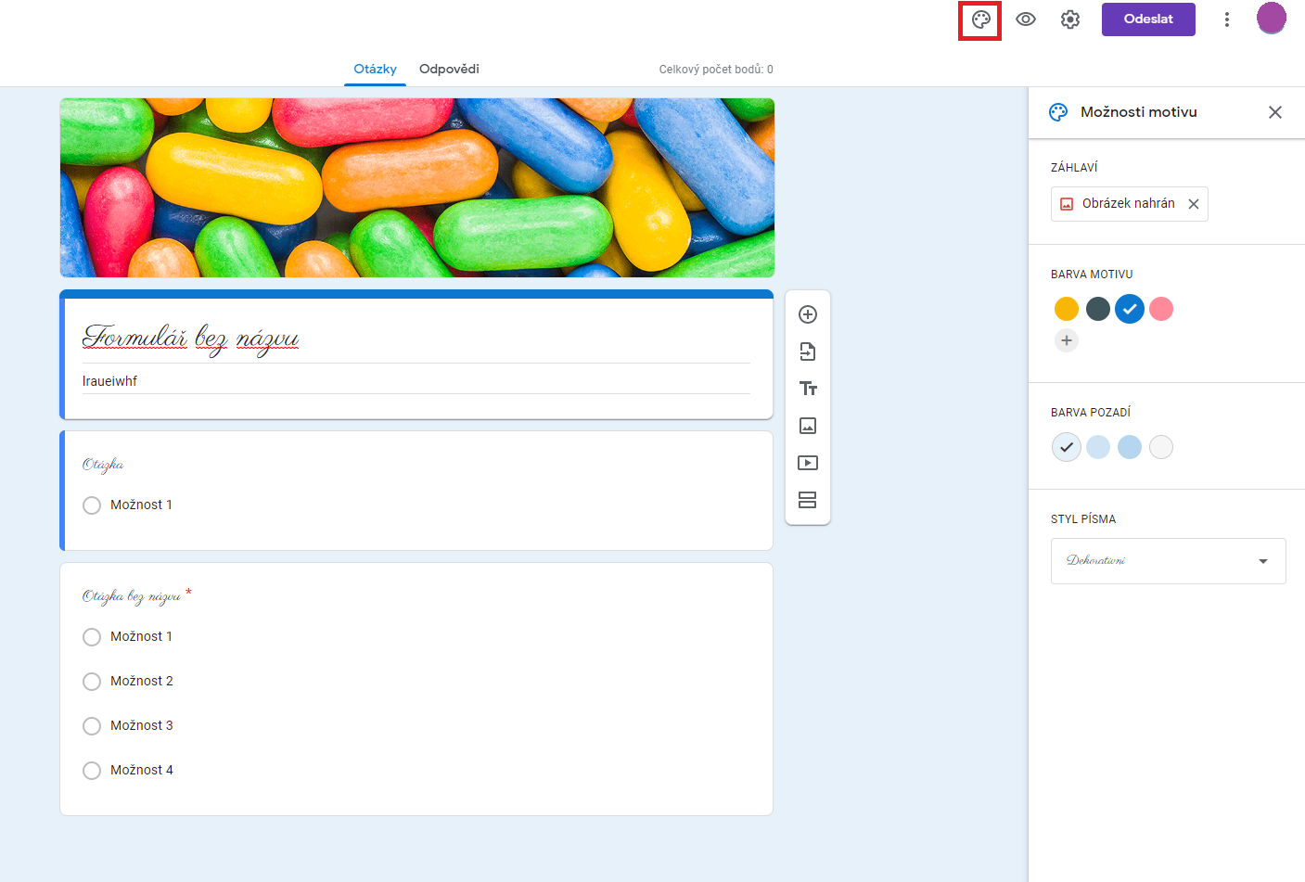Click the BARVA POZADÍ label
1305x882 pixels.
1091,413
